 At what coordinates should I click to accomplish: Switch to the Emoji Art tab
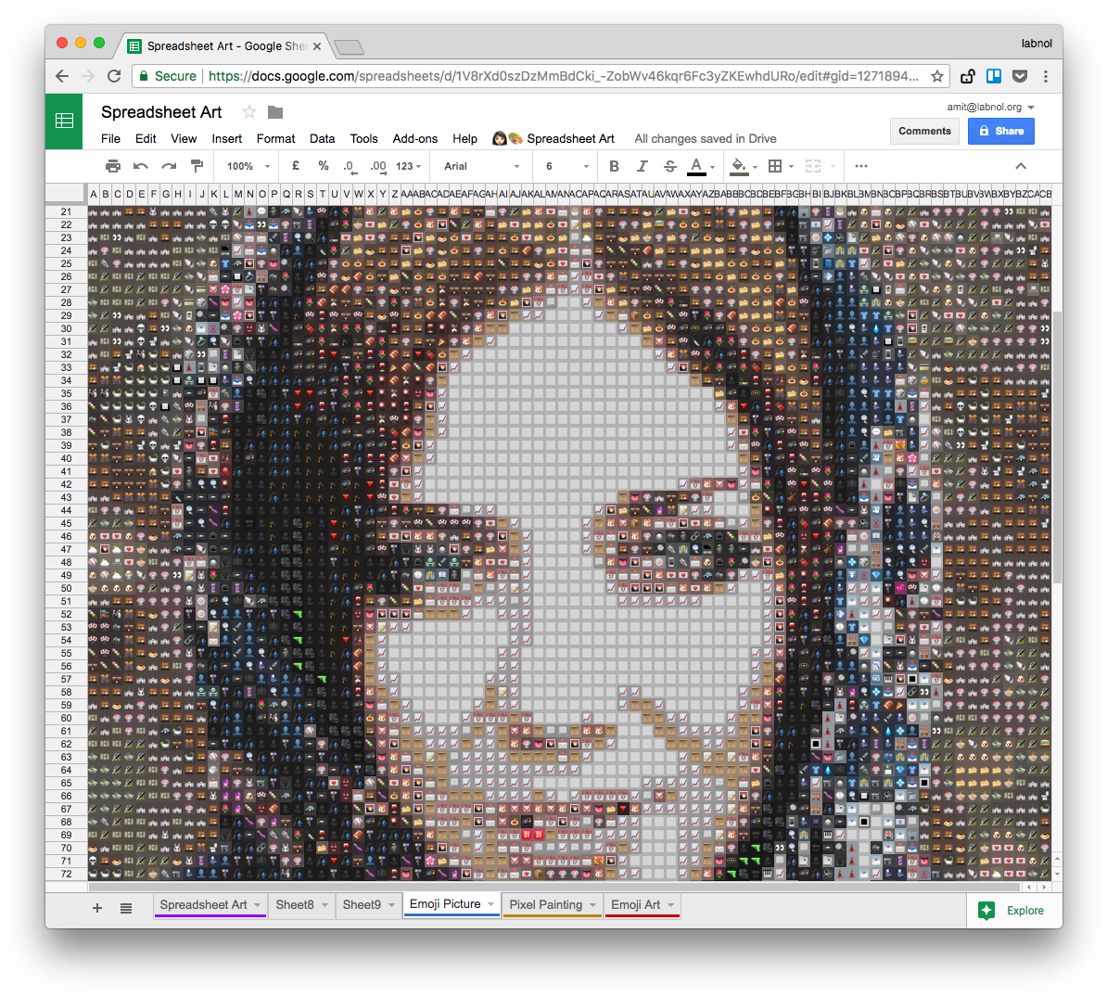point(635,905)
